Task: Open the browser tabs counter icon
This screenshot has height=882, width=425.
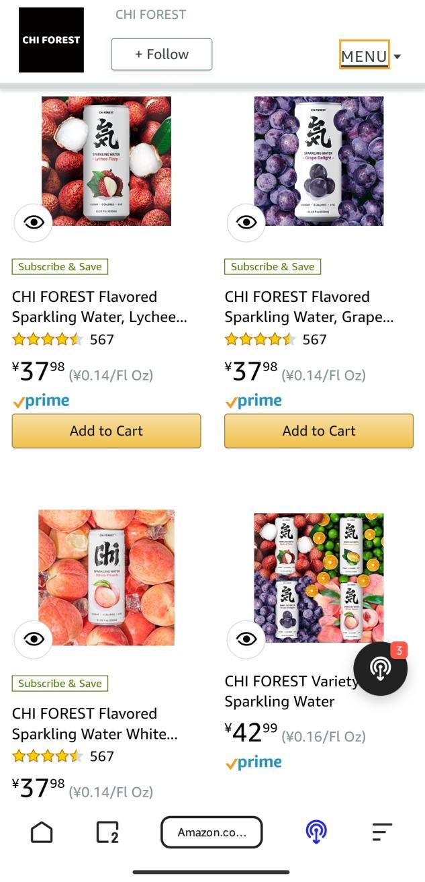Action: (x=107, y=832)
